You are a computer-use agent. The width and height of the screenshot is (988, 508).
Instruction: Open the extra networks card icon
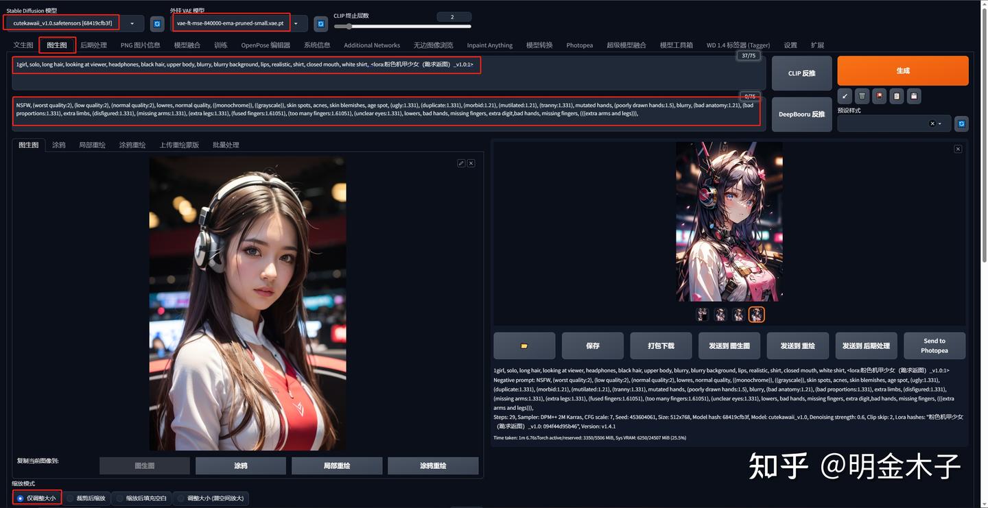(x=879, y=96)
